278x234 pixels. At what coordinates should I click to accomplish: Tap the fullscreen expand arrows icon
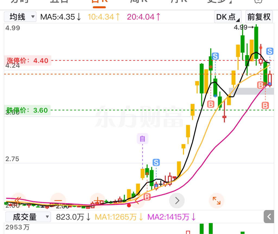216,201
